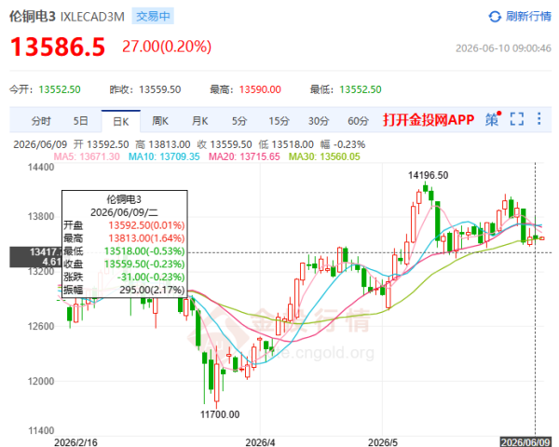Click the timestamp 2026-06-10 09:00:46
The height and width of the screenshot is (447, 559).
pyautogui.click(x=503, y=48)
